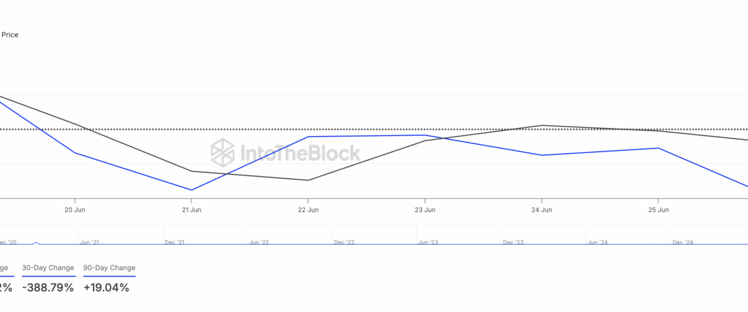Jump to Jun '21 in range navigator
The width and height of the screenshot is (748, 312).
tap(90, 242)
